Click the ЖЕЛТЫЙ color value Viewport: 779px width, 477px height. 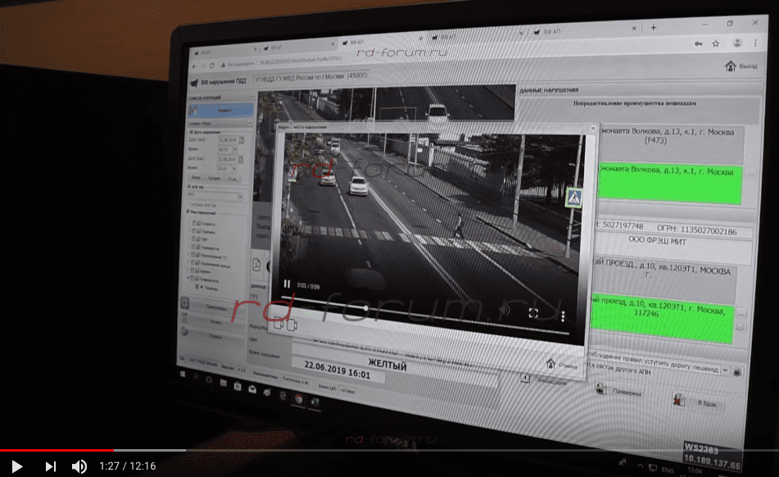(387, 365)
